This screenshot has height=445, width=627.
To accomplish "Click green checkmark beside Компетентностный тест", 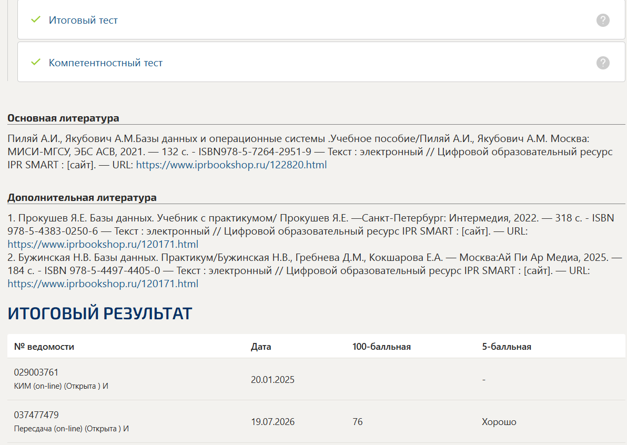I will click(36, 62).
